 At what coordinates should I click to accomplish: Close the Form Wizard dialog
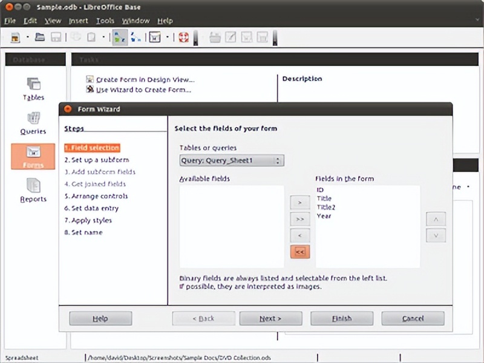pyautogui.click(x=68, y=109)
